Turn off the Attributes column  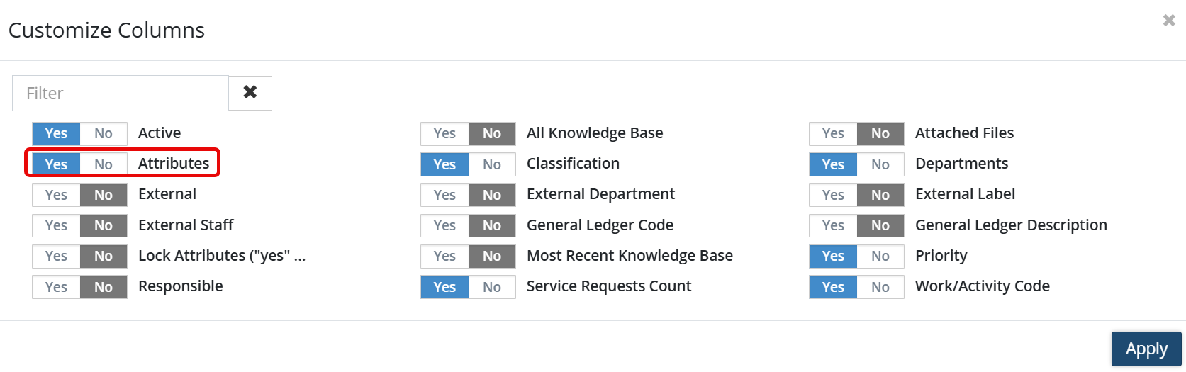104,164
